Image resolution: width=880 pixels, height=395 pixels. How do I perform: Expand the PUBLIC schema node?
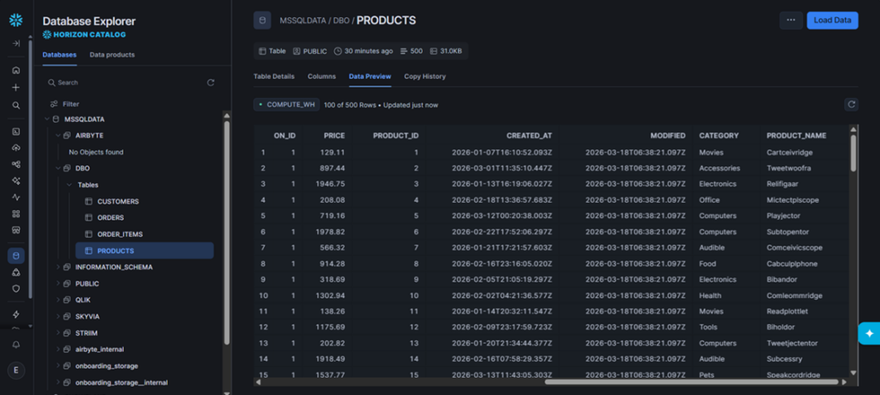[x=58, y=284]
